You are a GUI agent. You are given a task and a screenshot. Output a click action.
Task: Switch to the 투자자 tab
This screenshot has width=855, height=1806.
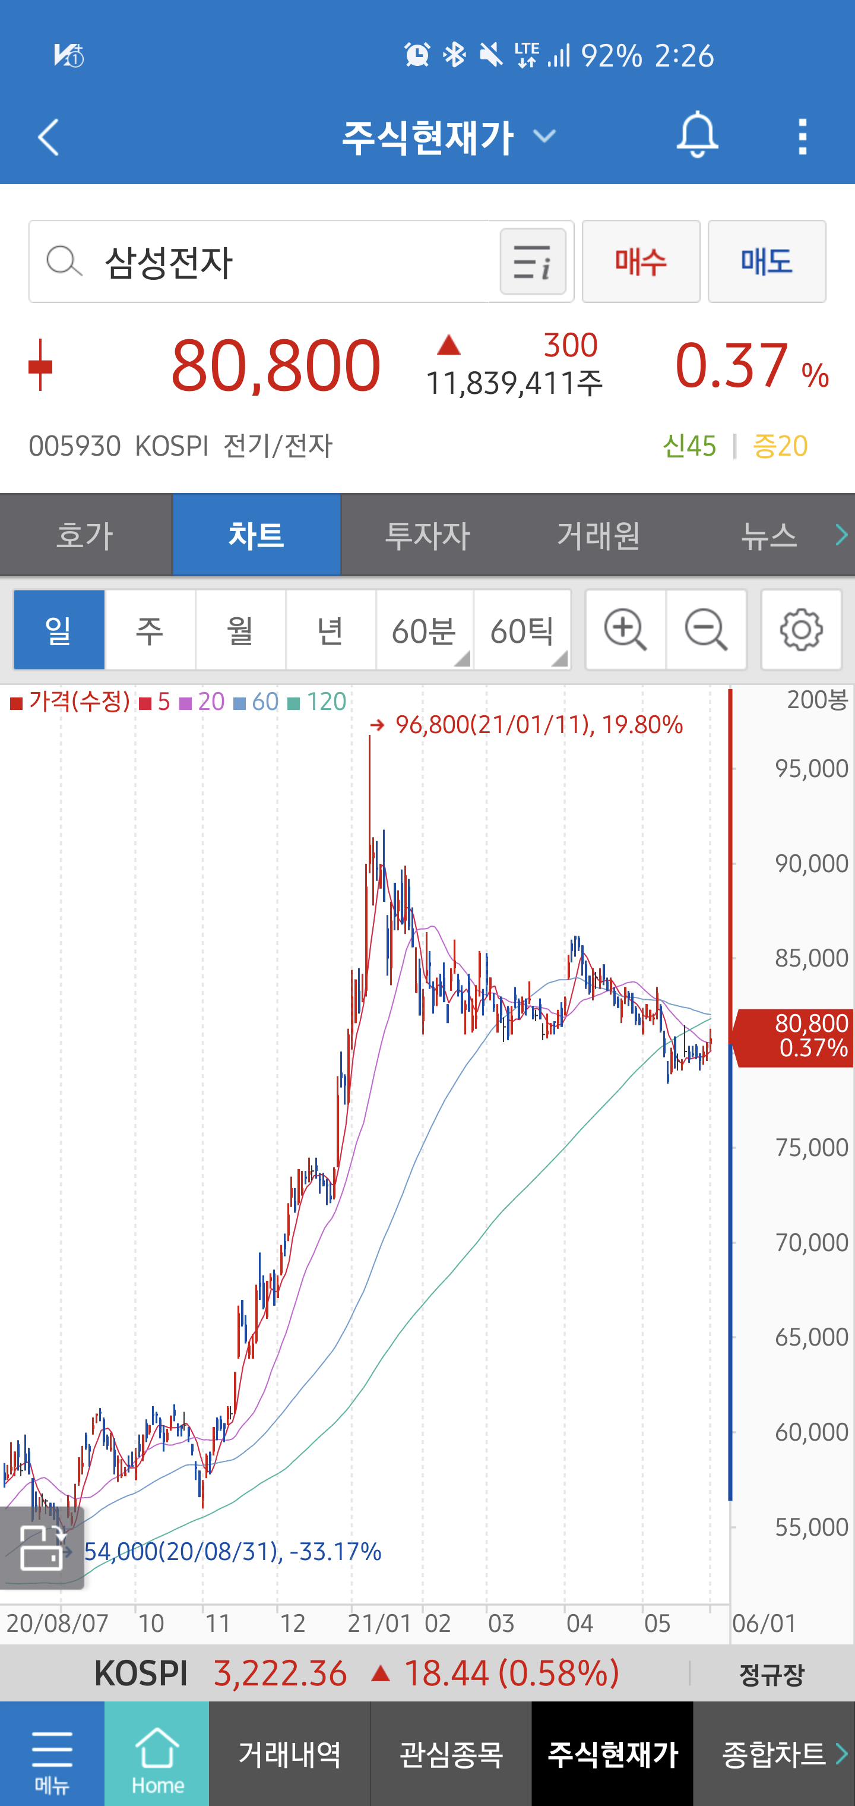[426, 534]
